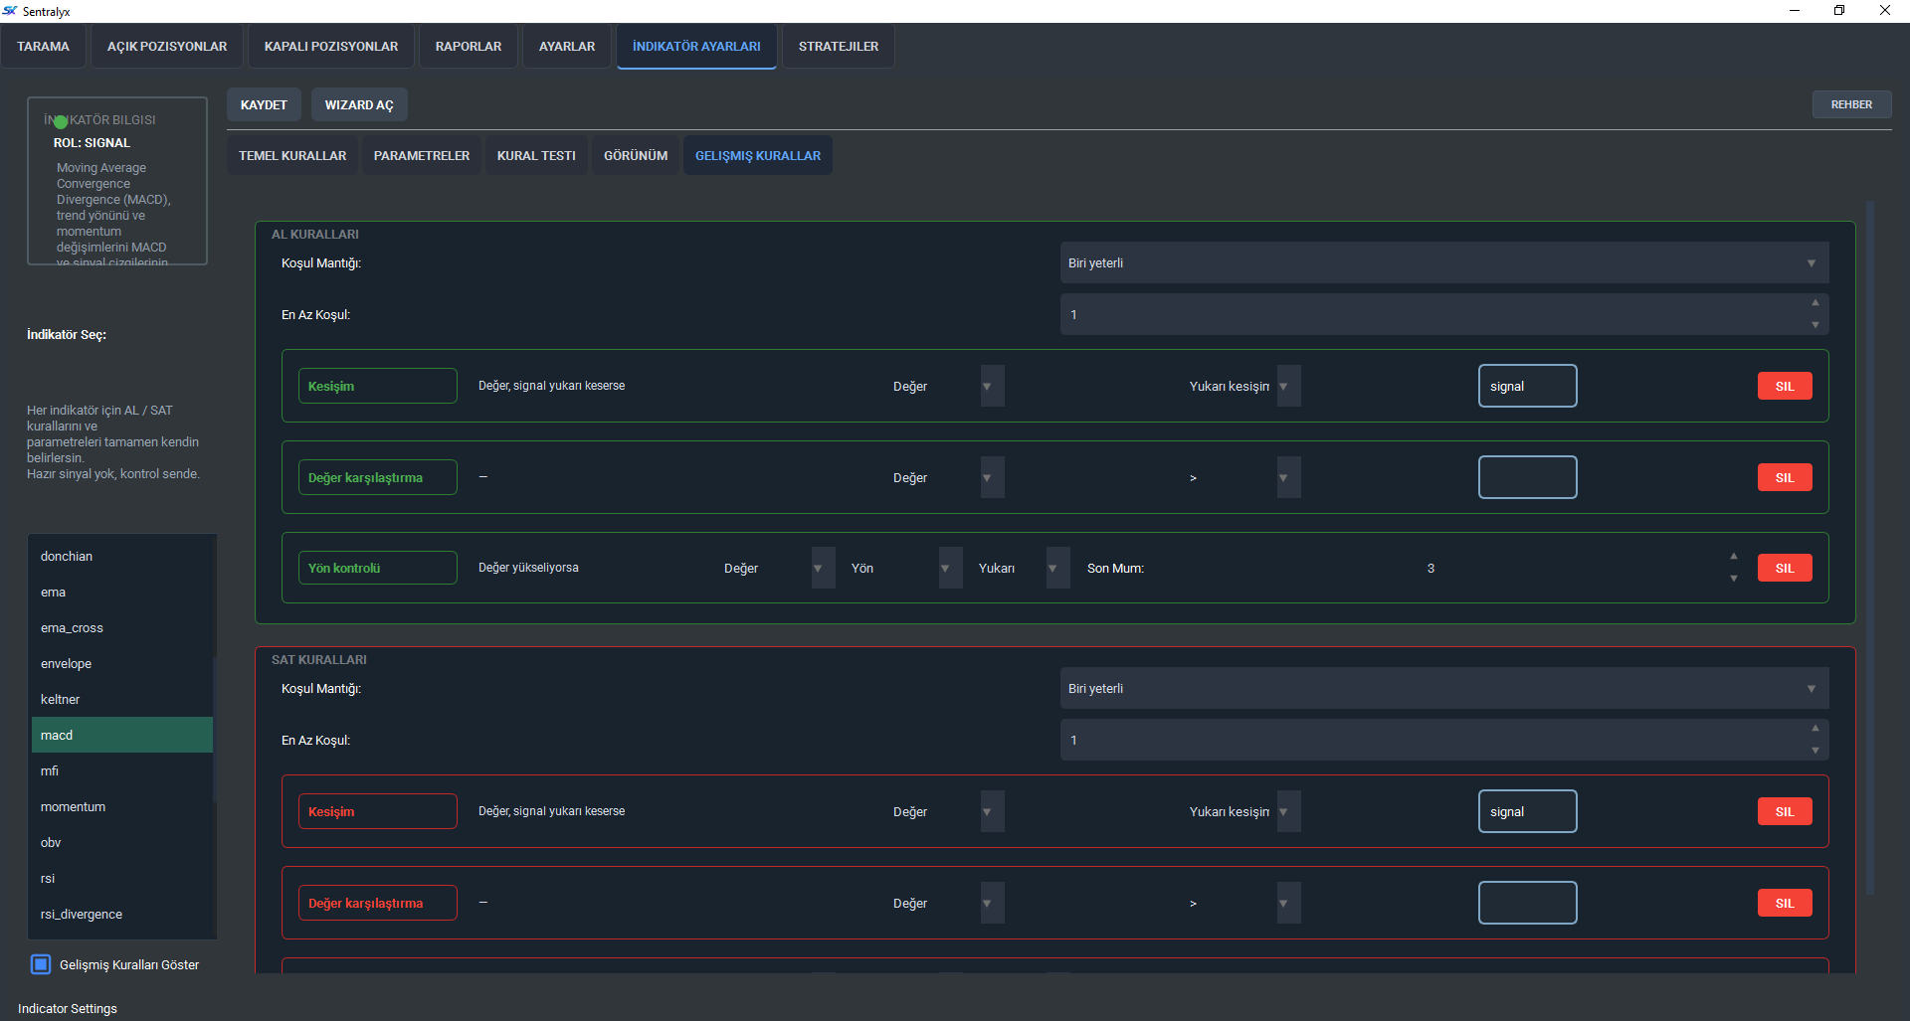Remove SAT Değer karşılaştırma rule via SIL
Screen dimensions: 1910x1021
(x=1785, y=904)
